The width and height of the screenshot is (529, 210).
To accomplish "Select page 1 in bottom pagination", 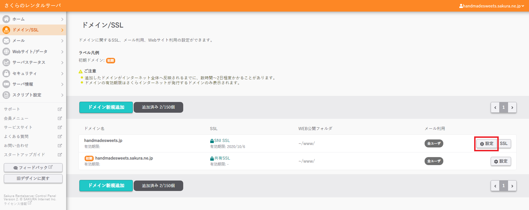I will pos(504,186).
